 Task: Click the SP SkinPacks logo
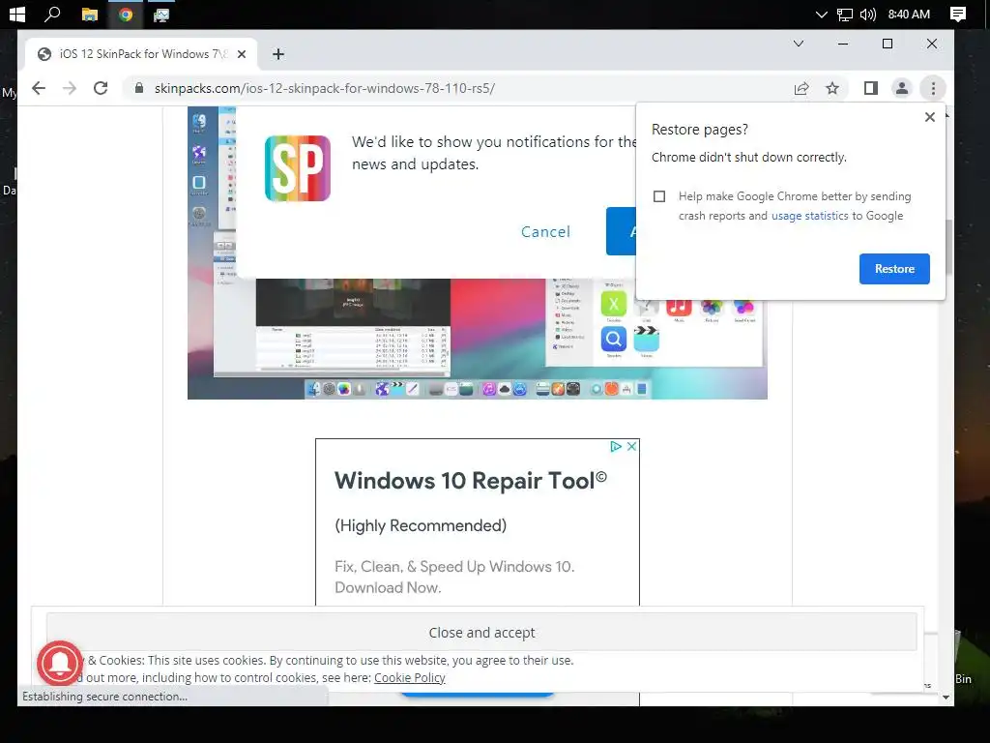coord(298,168)
